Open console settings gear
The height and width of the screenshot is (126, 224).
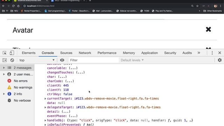tap(220, 60)
